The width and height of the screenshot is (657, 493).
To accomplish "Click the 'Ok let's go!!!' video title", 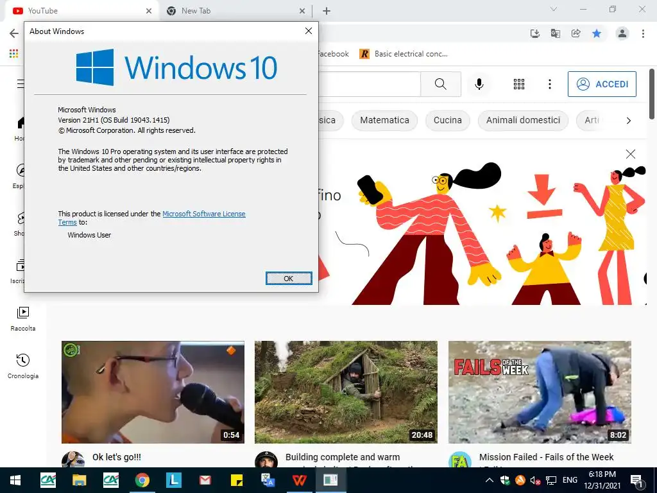I will coord(117,457).
